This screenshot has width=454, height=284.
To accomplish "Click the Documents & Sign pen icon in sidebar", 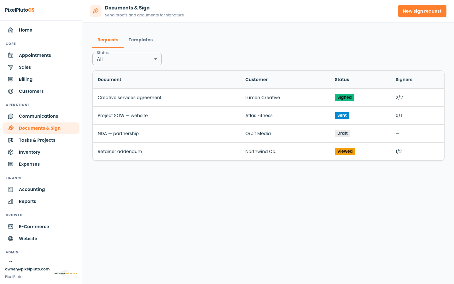I will tap(11, 128).
